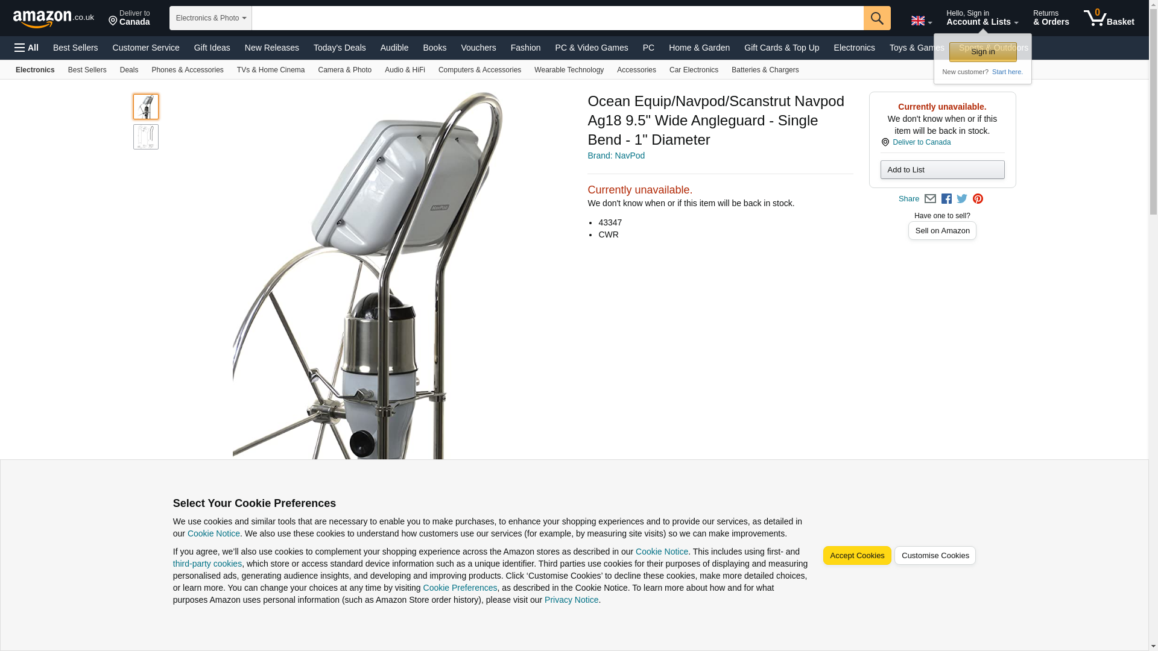Go to Amazon.co.uk home logo
This screenshot has width=1158, height=651.
pos(54,18)
